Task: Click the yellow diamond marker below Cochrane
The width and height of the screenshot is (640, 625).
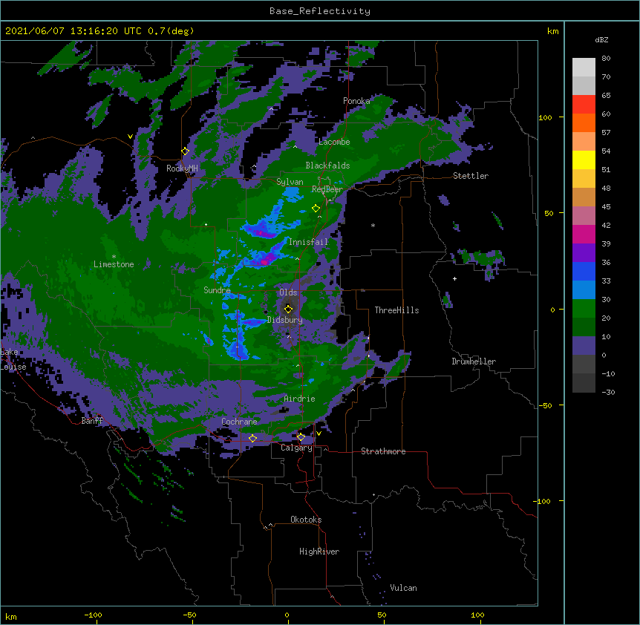Action: [252, 438]
